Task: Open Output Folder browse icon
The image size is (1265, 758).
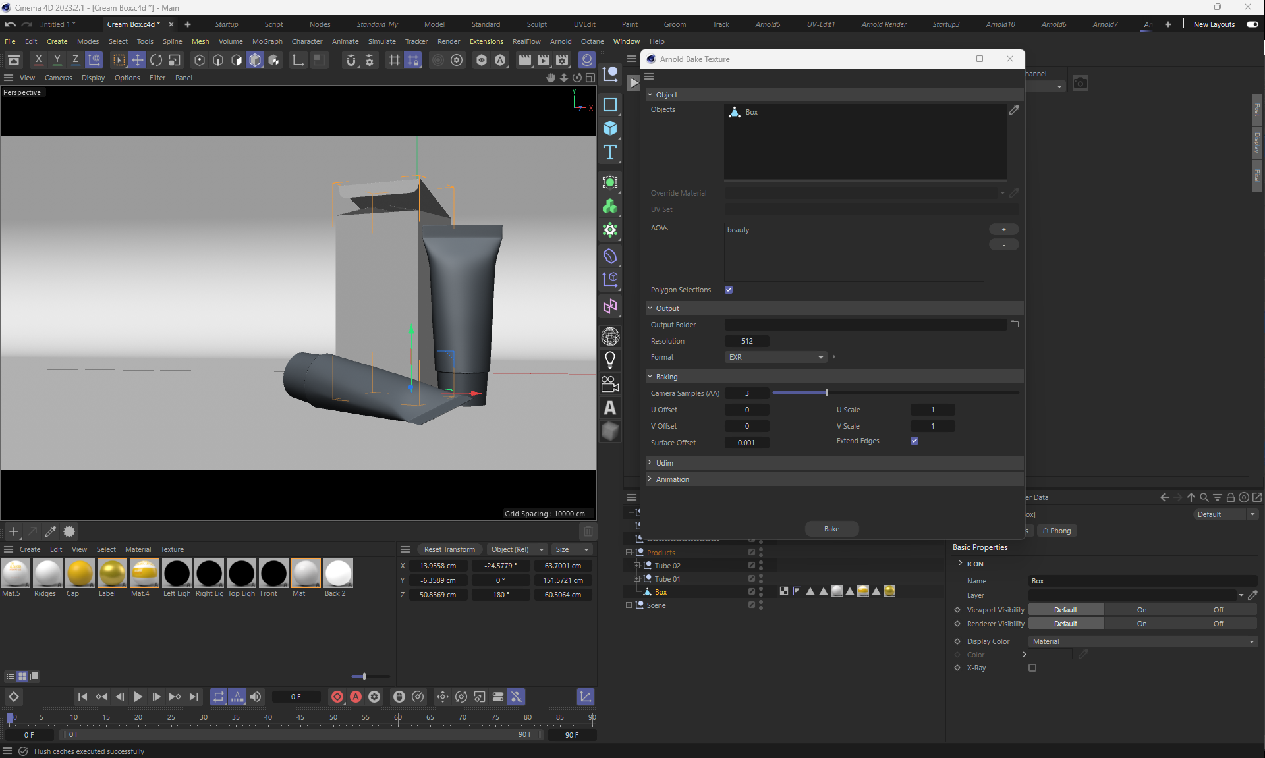Action: (1015, 324)
